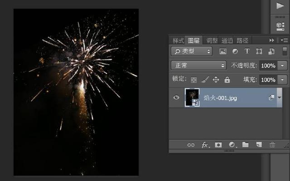290x181 pixels.
Task: Click the fireworks image on canvas
Action: click(x=76, y=92)
